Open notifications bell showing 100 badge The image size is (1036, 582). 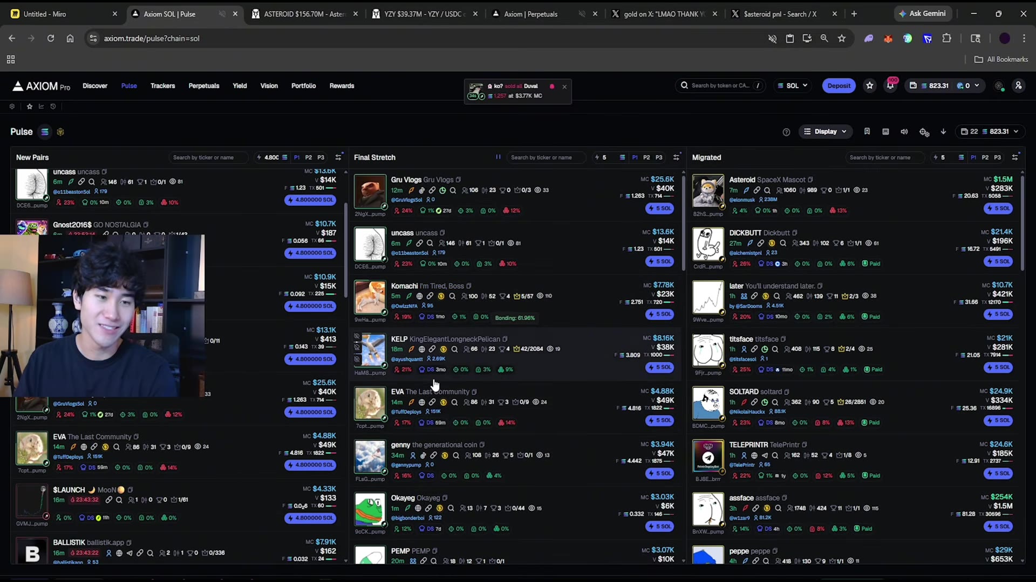tap(890, 86)
